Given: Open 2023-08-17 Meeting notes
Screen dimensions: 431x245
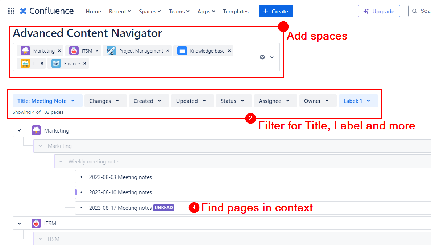Looking at the screenshot, I should tap(120, 208).
